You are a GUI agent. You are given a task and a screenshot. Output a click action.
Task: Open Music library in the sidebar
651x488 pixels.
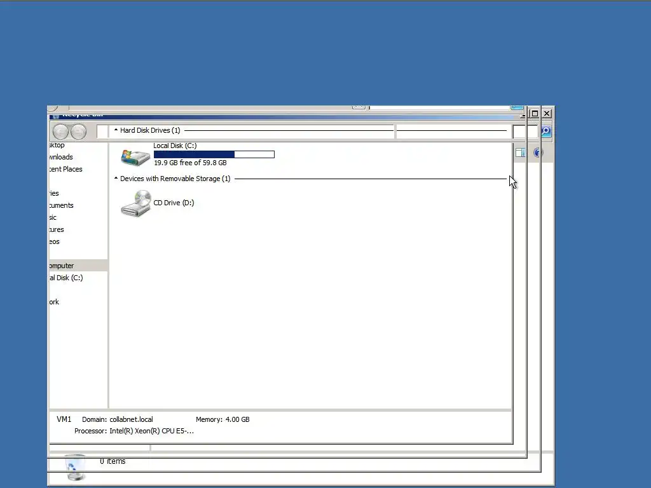pyautogui.click(x=53, y=217)
